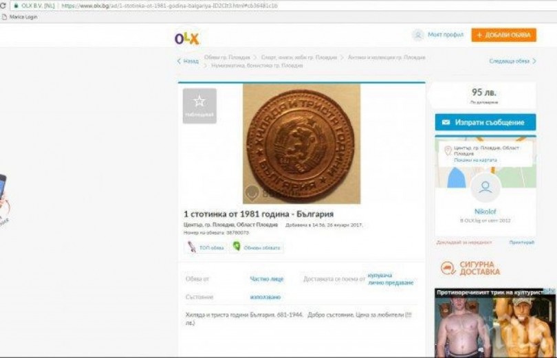Click the Сигурна доставка delivery icon
This screenshot has height=358, width=557.
448,268
